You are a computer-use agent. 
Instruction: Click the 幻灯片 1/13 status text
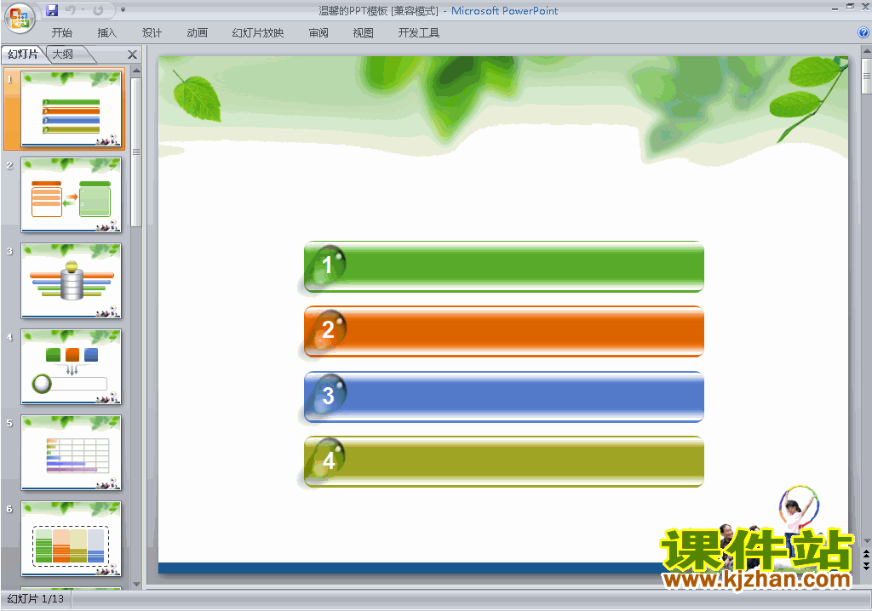(x=36, y=599)
